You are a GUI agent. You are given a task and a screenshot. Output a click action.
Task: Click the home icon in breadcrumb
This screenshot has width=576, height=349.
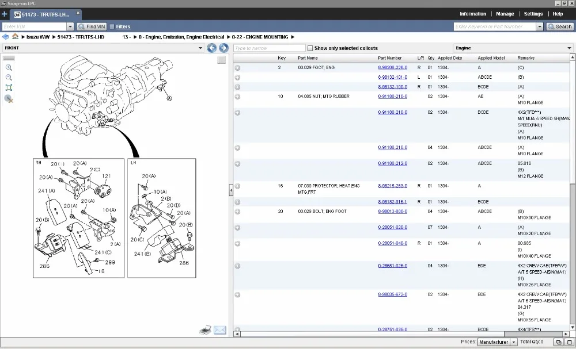coord(16,37)
